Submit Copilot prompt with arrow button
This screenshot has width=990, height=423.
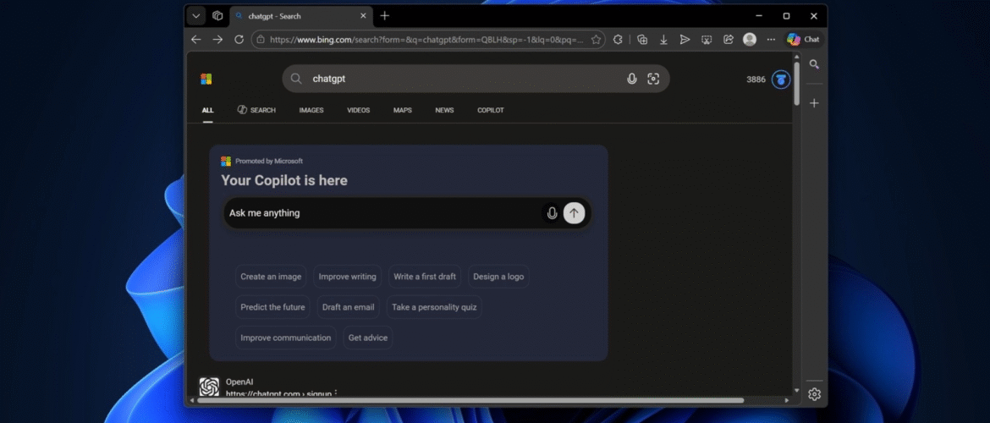click(x=574, y=212)
